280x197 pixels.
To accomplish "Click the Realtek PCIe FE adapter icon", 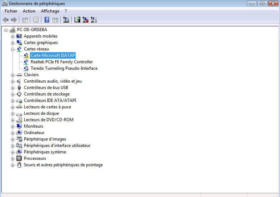I will 26,62.
